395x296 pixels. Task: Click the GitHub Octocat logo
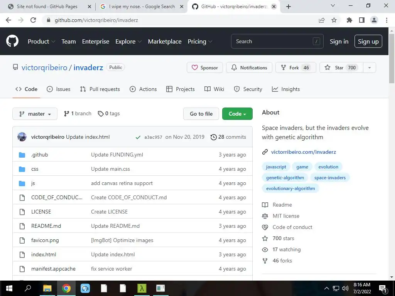click(12, 41)
